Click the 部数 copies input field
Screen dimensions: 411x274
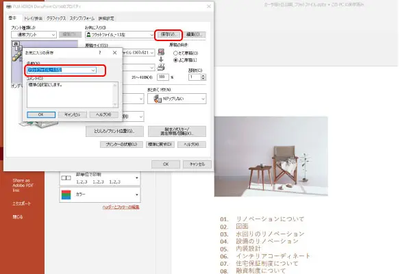195,77
